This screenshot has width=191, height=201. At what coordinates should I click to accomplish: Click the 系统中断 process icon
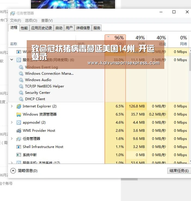[19, 155]
